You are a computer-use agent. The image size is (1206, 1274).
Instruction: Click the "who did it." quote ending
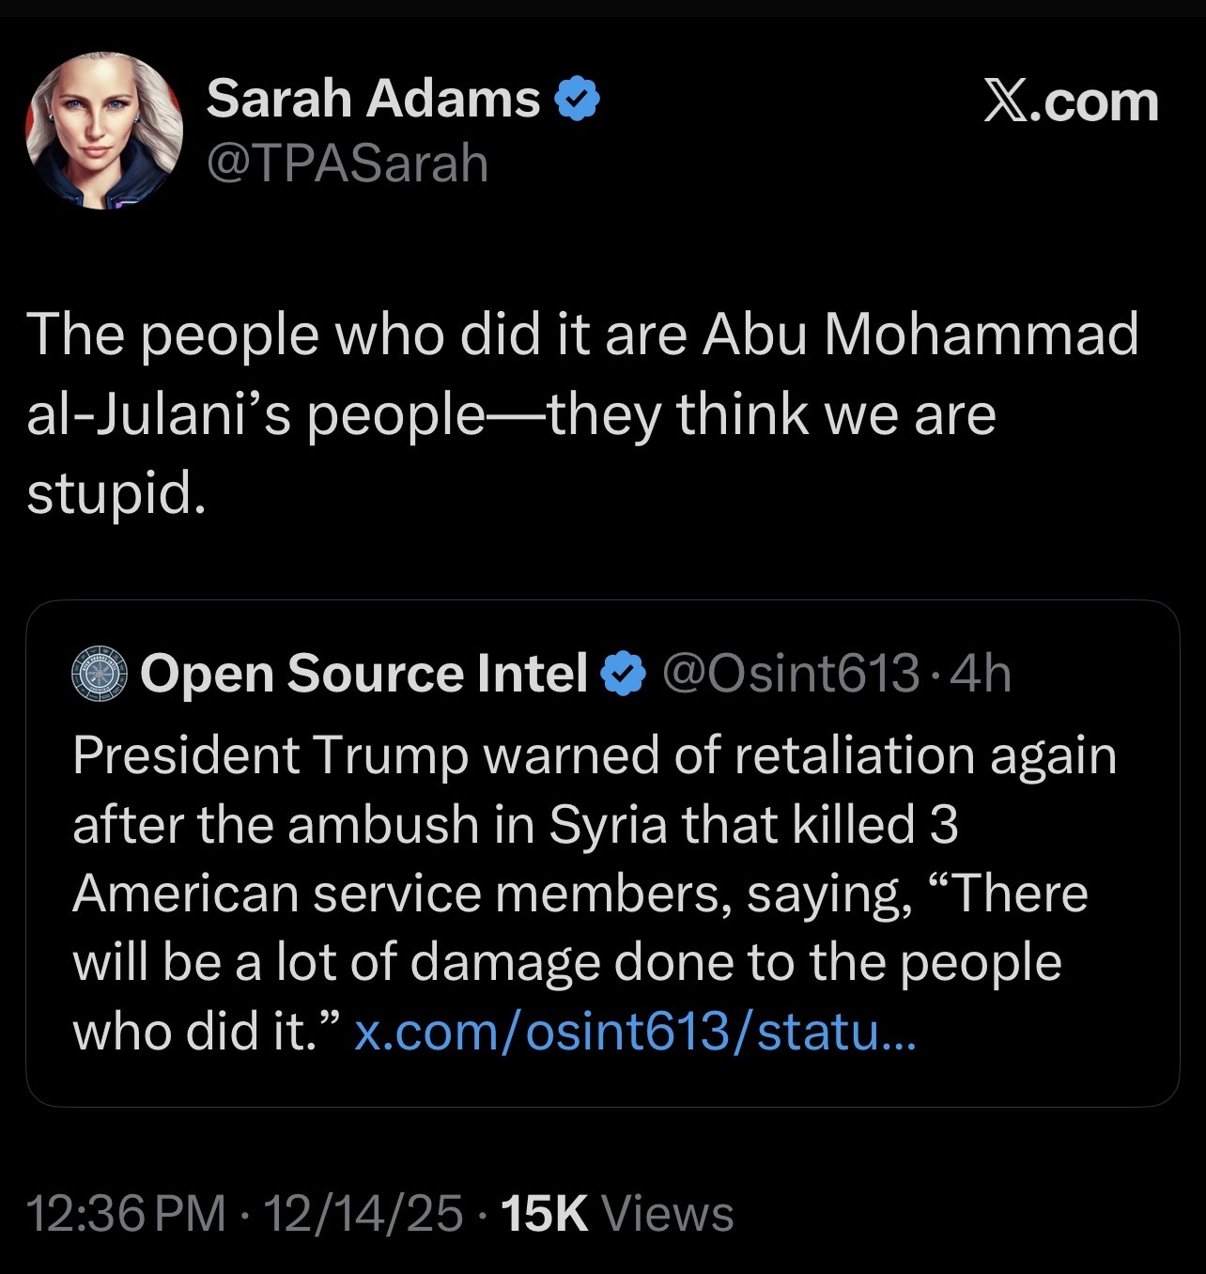coord(204,1033)
